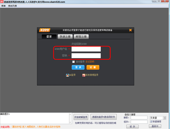170x129 pixels.
Task: Focus the 搜索 input field
Action: point(139,118)
